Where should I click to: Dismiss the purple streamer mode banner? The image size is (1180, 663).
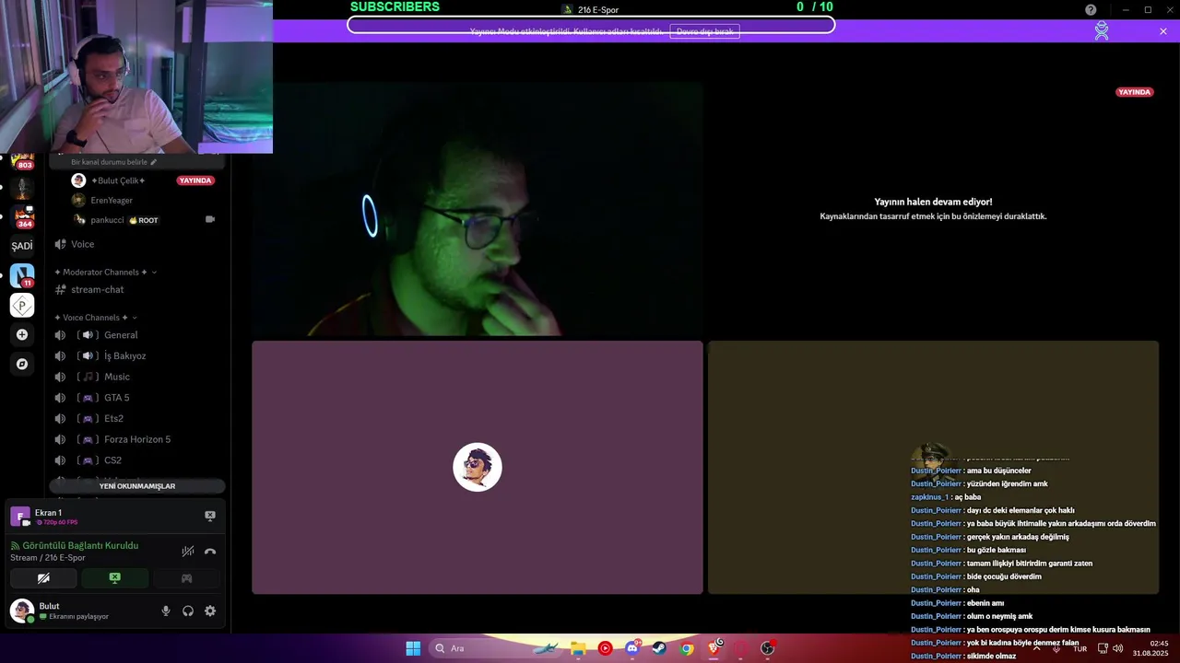(1163, 31)
